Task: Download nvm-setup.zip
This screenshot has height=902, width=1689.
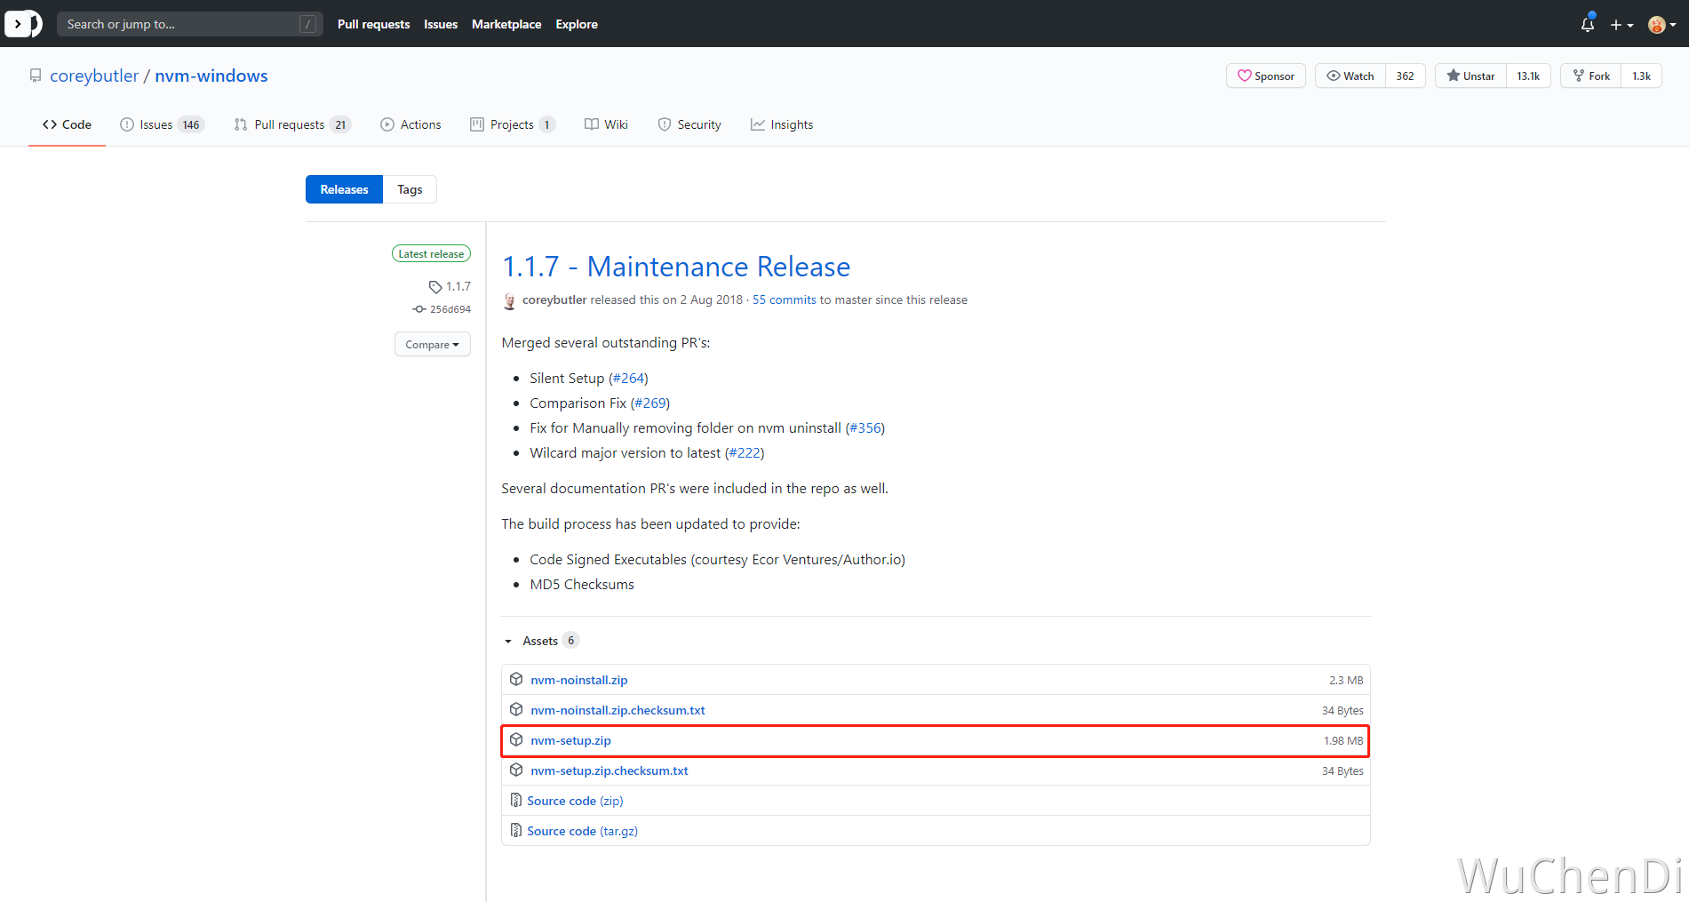Action: (570, 740)
